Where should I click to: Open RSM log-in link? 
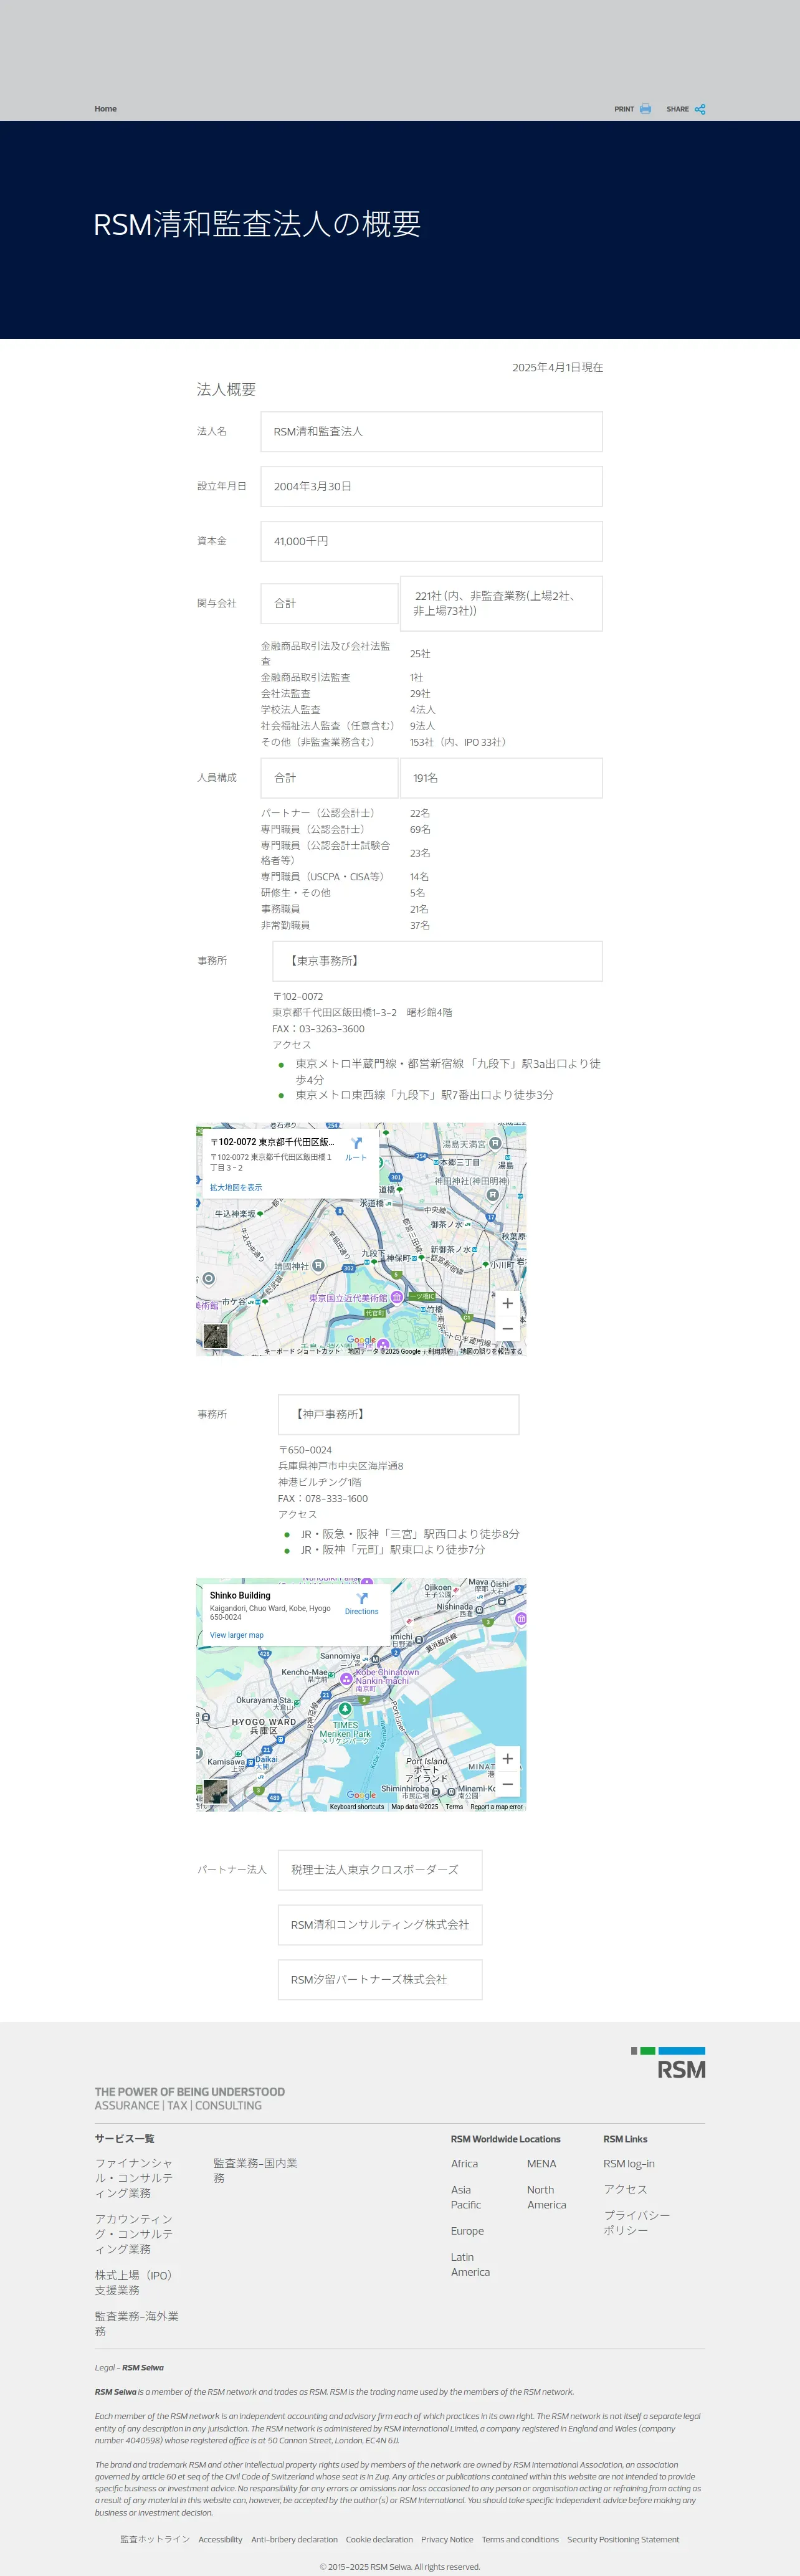629,2163
